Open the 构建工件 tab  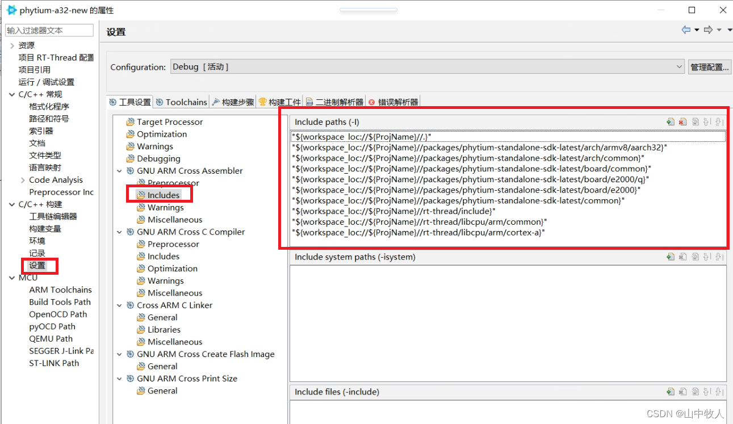click(x=280, y=102)
